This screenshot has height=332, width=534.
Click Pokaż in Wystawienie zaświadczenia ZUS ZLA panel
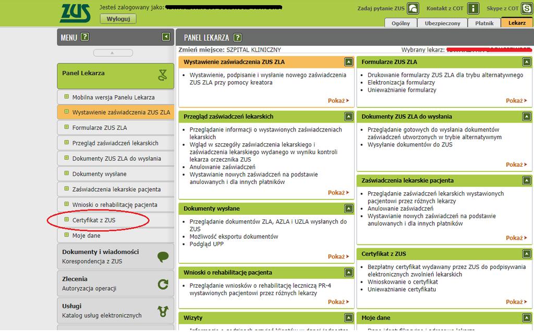coord(338,101)
